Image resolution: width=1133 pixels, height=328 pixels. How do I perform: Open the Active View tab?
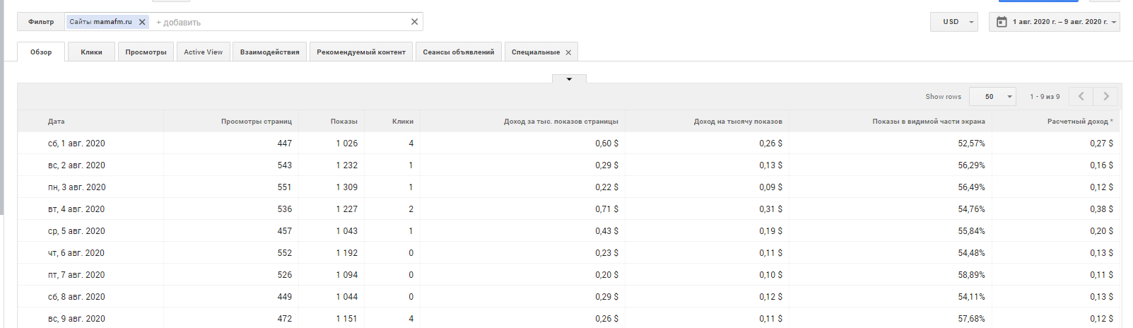(x=203, y=52)
